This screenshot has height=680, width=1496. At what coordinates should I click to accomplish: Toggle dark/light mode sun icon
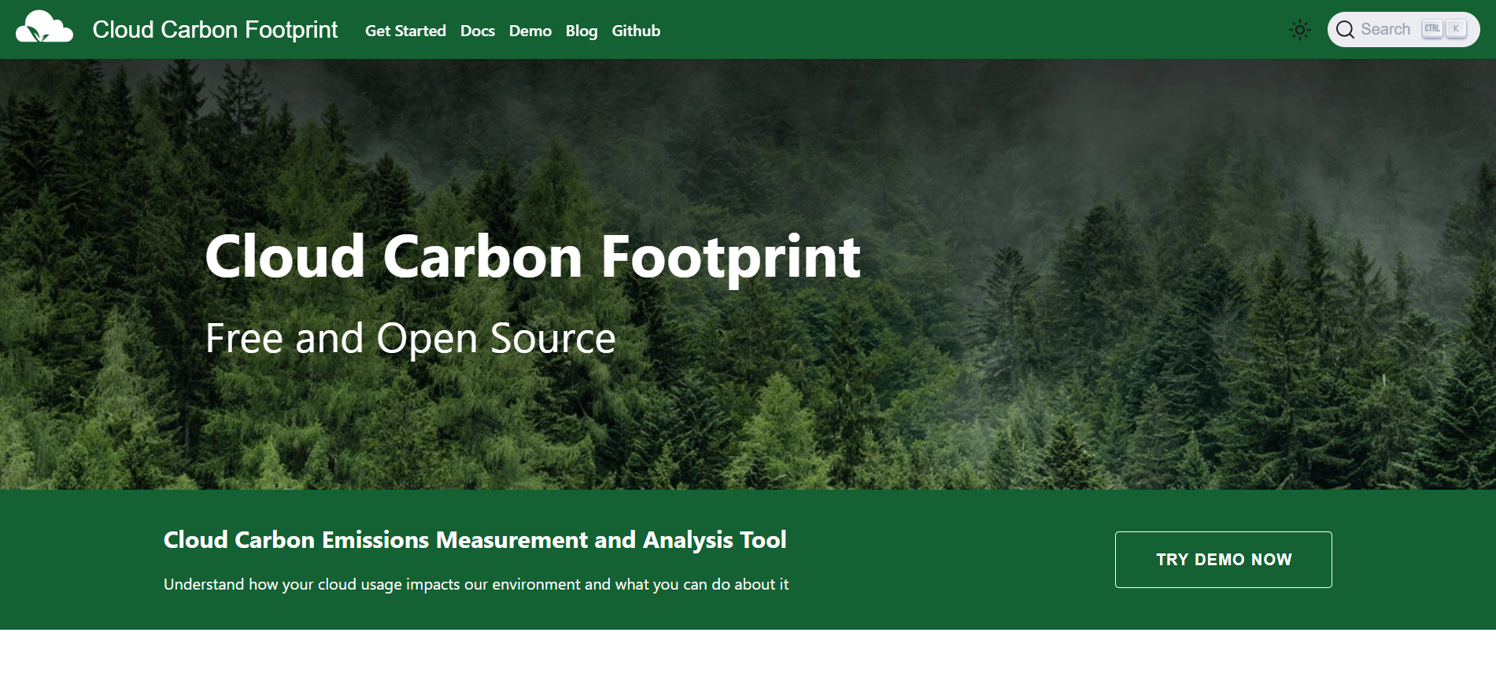[x=1300, y=30]
